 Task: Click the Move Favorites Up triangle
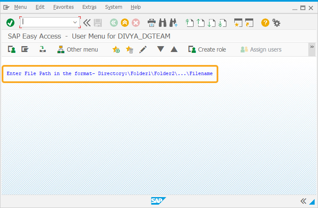point(174,49)
